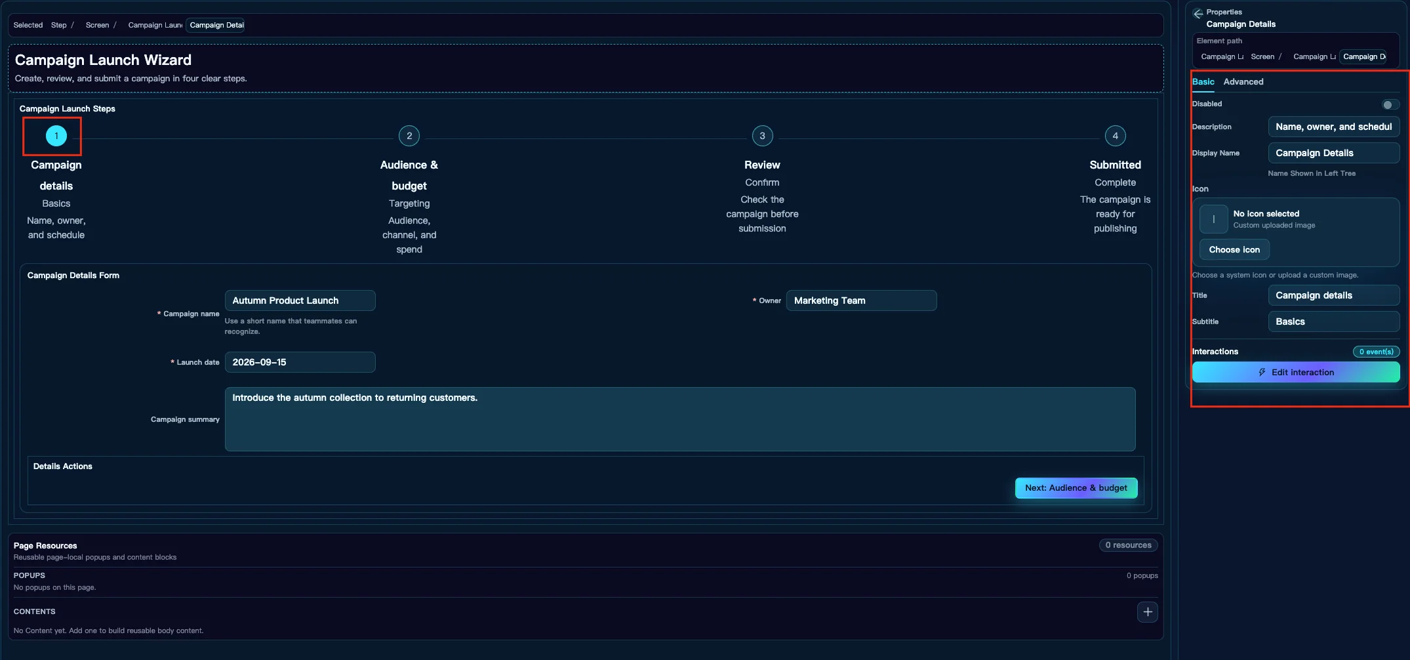This screenshot has width=1410, height=660.
Task: Click Next: Audience & budget button
Action: click(x=1076, y=487)
